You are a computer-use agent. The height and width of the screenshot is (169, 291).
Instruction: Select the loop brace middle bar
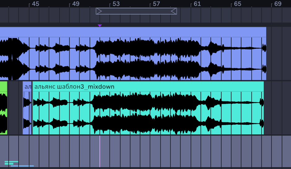click(x=136, y=11)
